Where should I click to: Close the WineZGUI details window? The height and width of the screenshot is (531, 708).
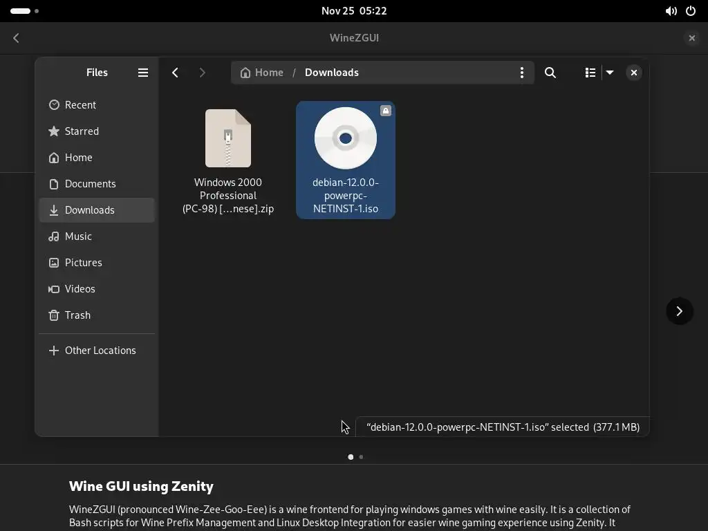691,38
